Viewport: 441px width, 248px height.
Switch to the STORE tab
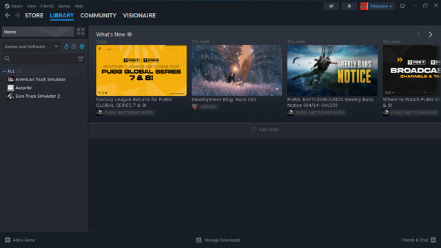[x=34, y=15]
